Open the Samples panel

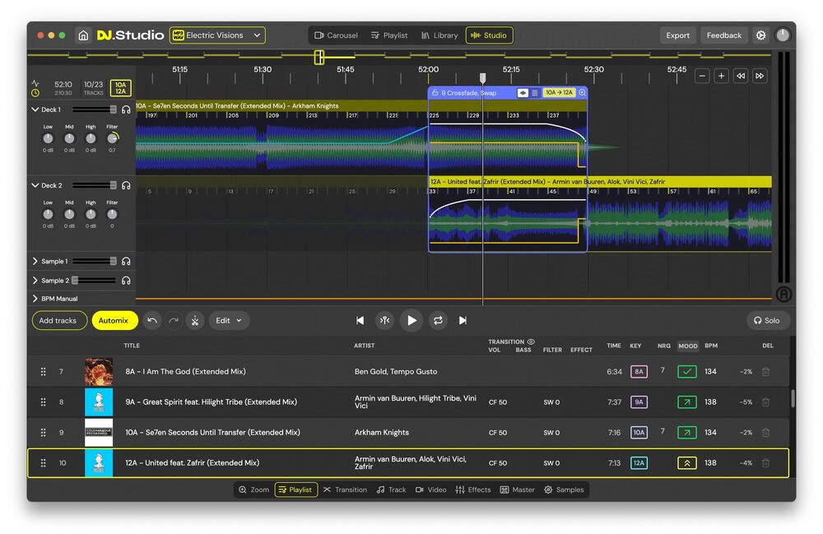point(565,489)
